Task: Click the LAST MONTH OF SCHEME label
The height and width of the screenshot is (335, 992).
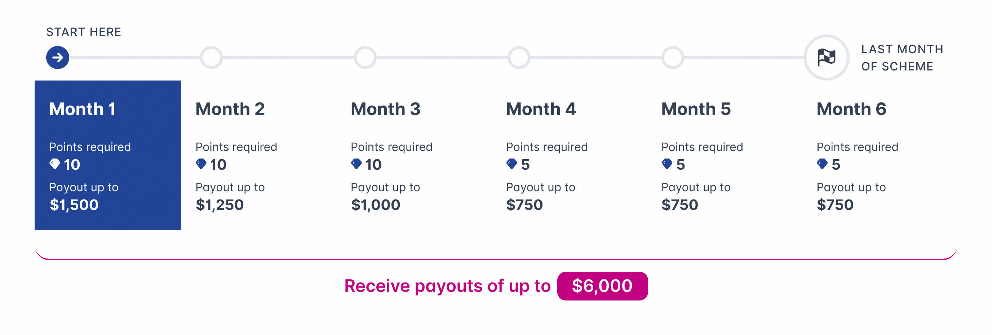Action: pos(902,58)
